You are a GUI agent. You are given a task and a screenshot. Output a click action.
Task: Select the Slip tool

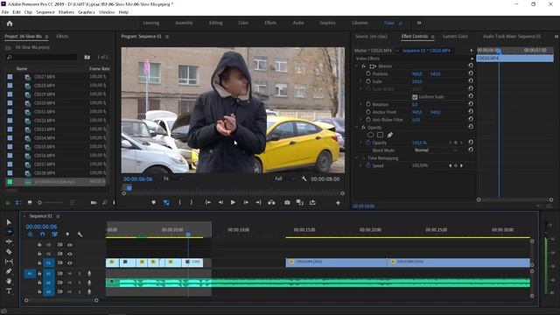click(x=9, y=262)
